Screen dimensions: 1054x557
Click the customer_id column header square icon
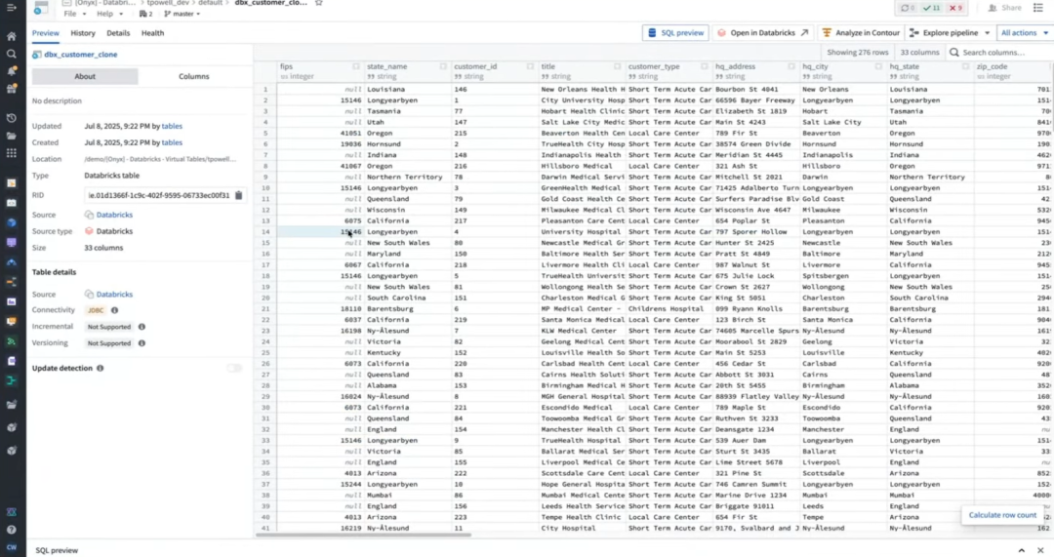(530, 66)
